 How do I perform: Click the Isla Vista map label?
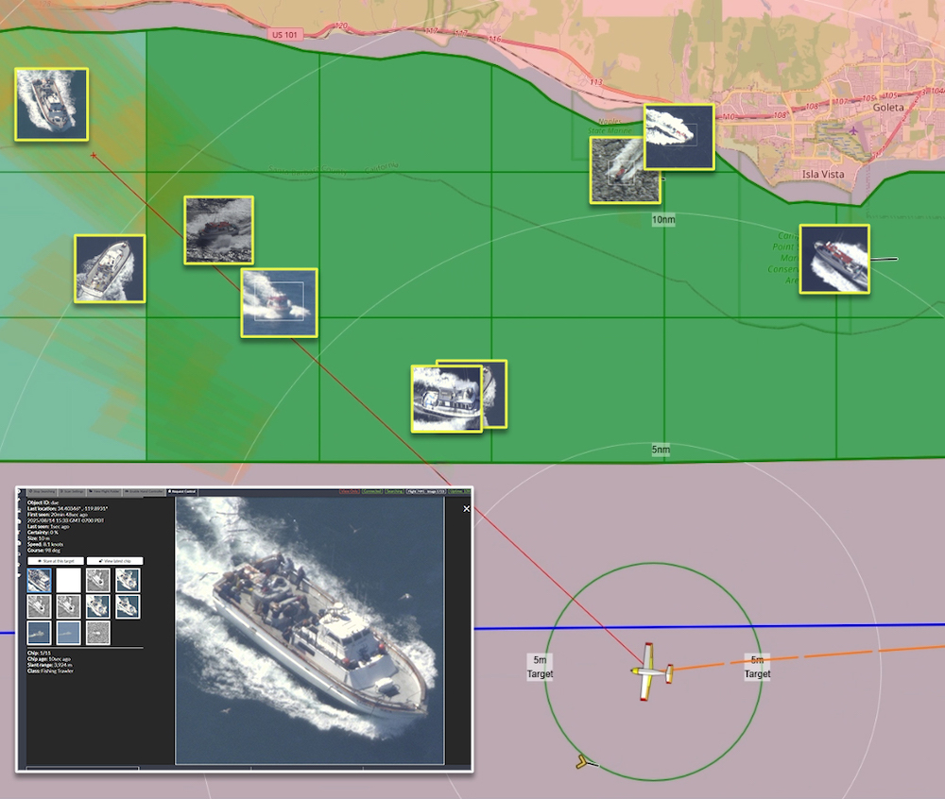[x=823, y=174]
